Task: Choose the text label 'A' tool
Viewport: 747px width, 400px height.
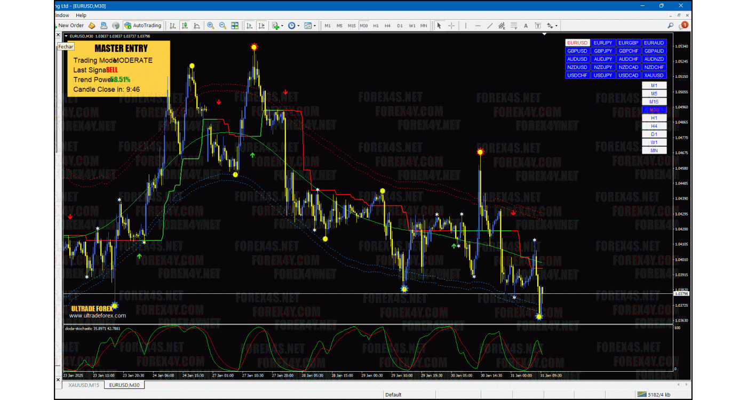Action: click(x=526, y=26)
